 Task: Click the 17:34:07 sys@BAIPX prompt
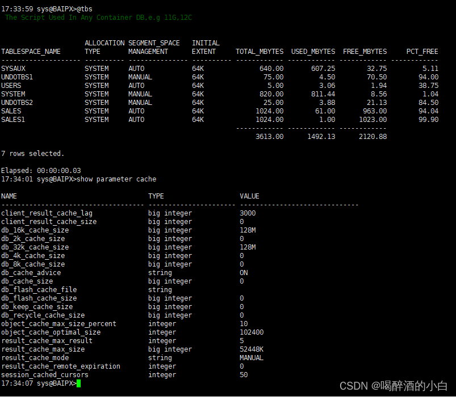coord(39,383)
